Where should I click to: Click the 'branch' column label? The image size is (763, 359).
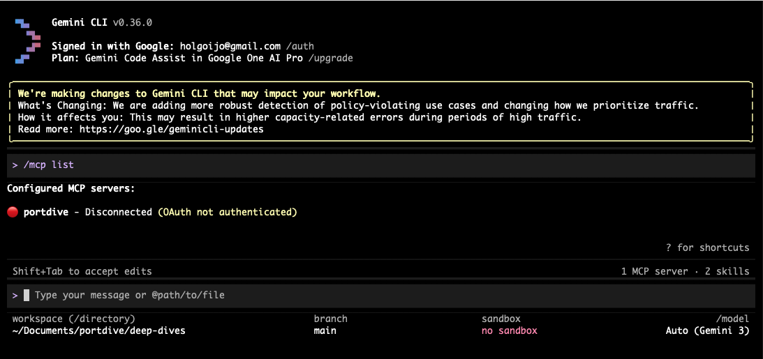click(331, 319)
